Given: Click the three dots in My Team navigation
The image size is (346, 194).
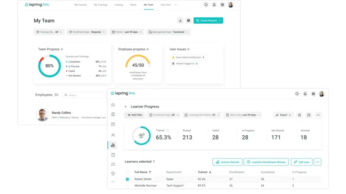Looking at the screenshot, I should click(x=176, y=5).
